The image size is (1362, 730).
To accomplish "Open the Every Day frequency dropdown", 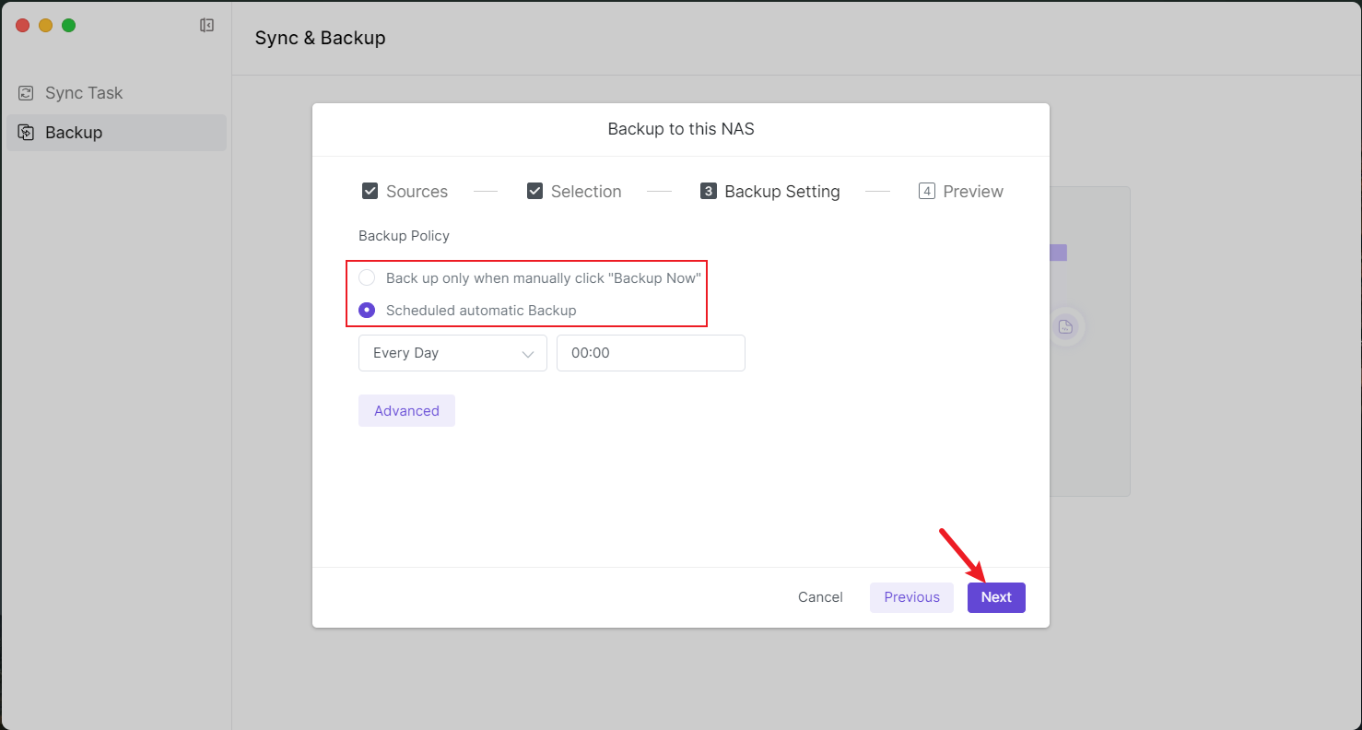I will [452, 353].
